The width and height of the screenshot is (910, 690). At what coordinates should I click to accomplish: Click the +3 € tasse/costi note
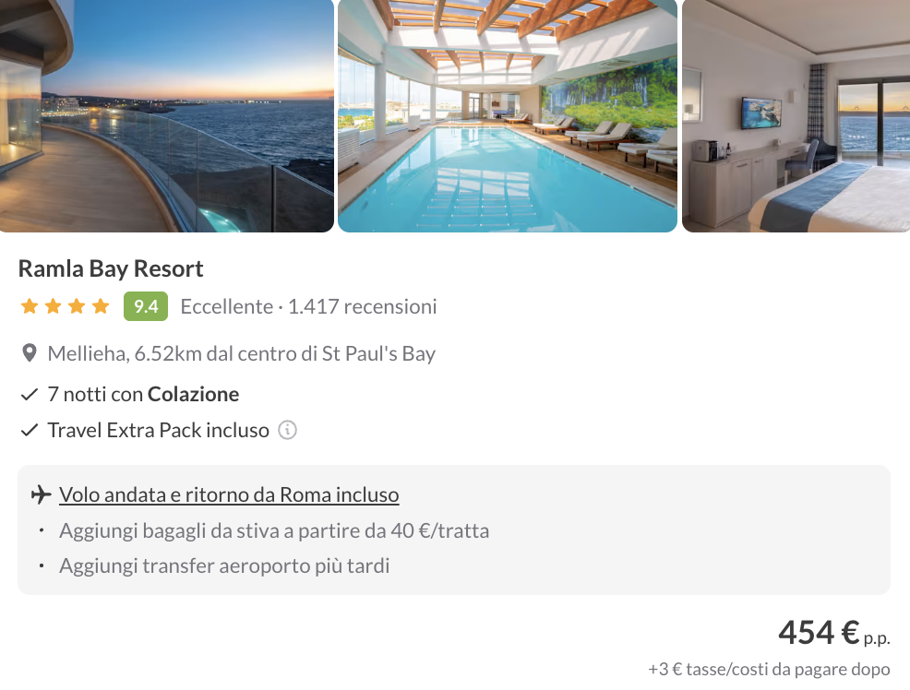pyautogui.click(x=769, y=669)
